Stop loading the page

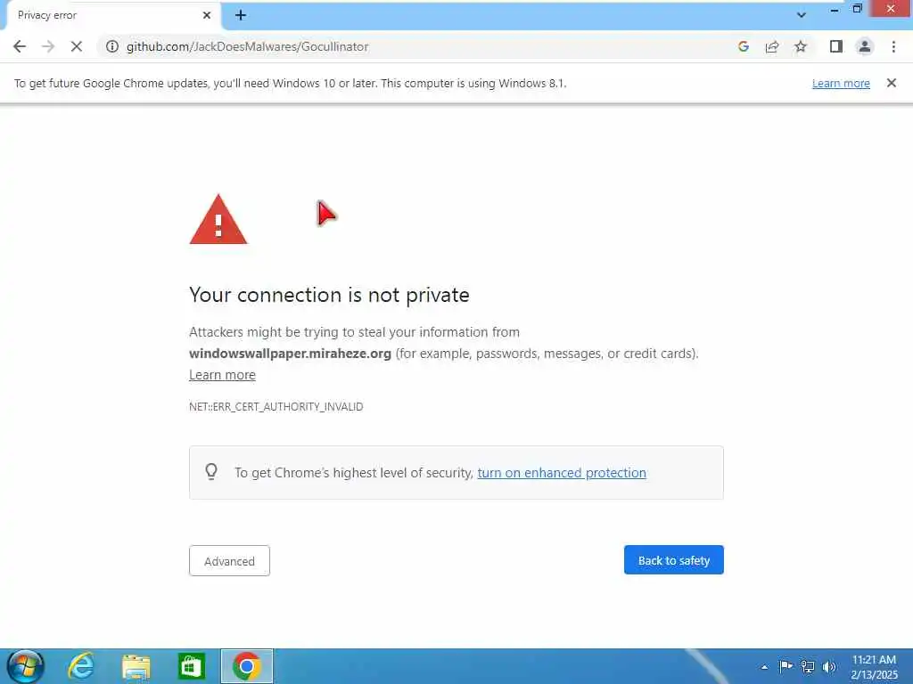[77, 46]
